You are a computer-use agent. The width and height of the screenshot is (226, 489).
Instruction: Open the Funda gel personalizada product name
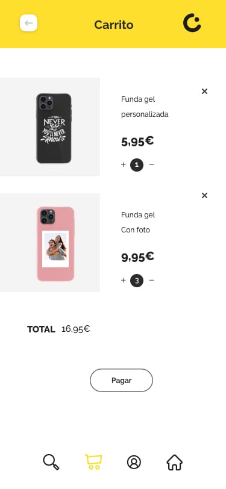[145, 107]
